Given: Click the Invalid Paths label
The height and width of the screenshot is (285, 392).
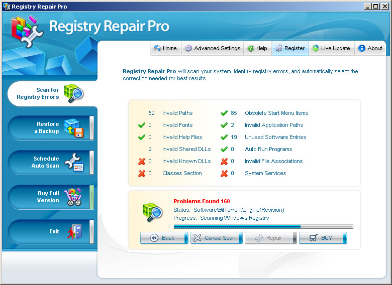Looking at the screenshot, I should (x=177, y=113).
